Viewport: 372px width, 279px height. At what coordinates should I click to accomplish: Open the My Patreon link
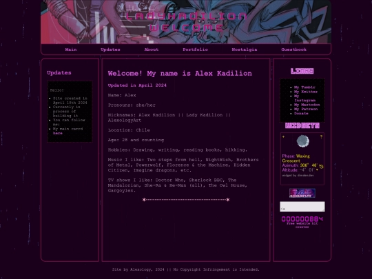point(306,109)
